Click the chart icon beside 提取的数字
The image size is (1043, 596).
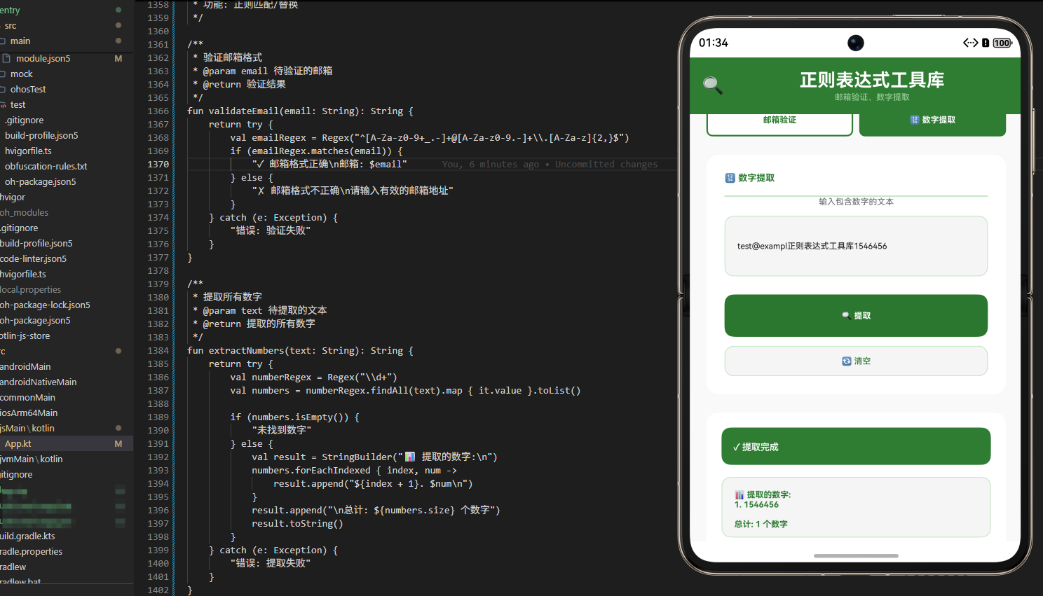click(739, 494)
